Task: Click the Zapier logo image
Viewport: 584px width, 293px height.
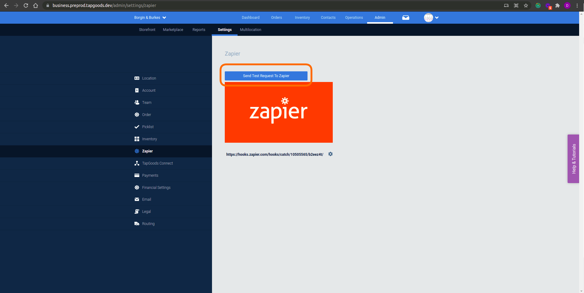Action: 279,112
